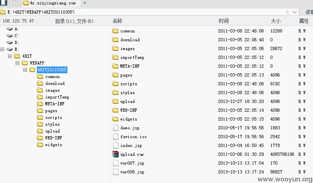Click the ver007.jsp file icon

[x=116, y=163]
